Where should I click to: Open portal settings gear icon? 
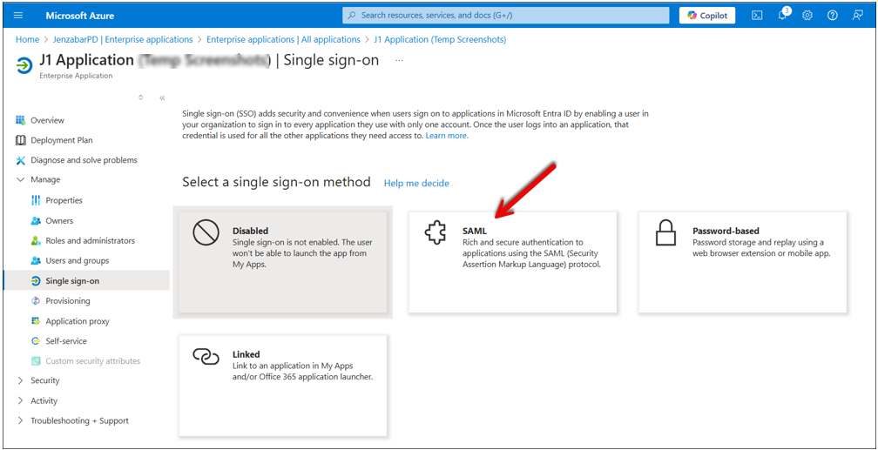pos(807,16)
